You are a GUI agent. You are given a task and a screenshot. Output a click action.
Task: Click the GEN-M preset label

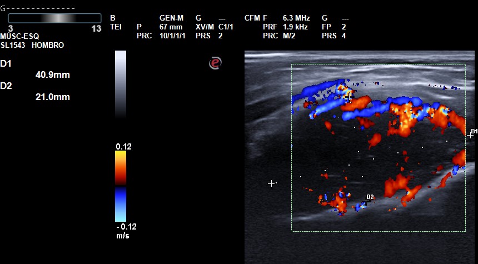(x=171, y=18)
